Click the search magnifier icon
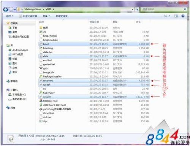The image size is (190, 146). point(185,9)
